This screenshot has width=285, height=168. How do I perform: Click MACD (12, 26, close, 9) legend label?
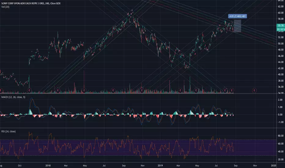[x=13, y=97]
